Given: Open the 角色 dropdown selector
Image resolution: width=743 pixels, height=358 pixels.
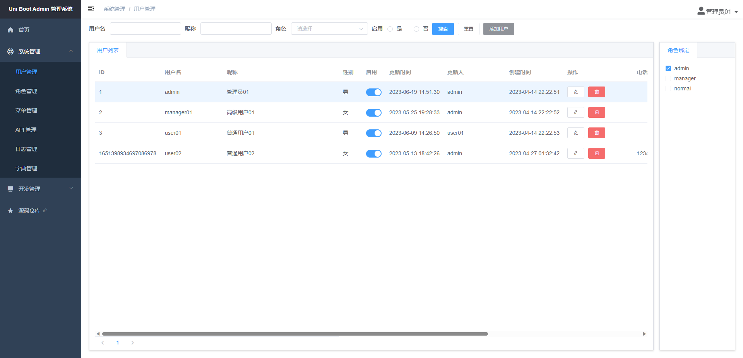Looking at the screenshot, I should click(329, 29).
